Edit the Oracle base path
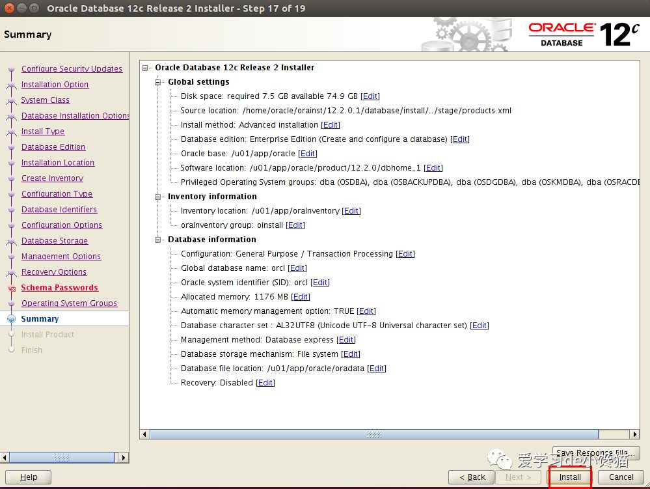The height and width of the screenshot is (489, 650). [308, 154]
